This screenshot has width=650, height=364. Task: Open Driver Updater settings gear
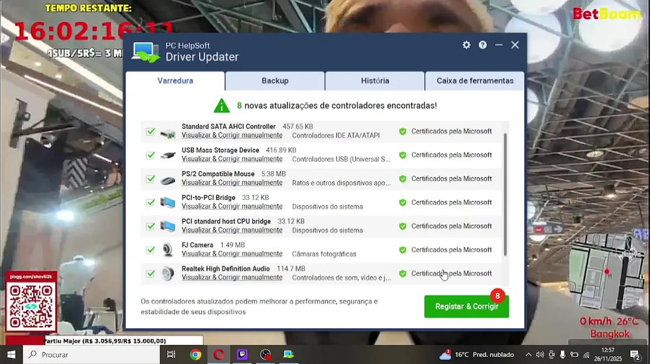466,45
